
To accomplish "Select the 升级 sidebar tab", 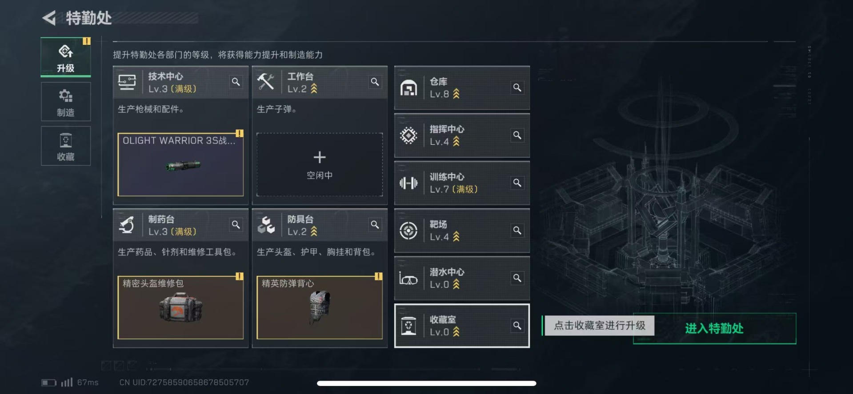I will 66,57.
